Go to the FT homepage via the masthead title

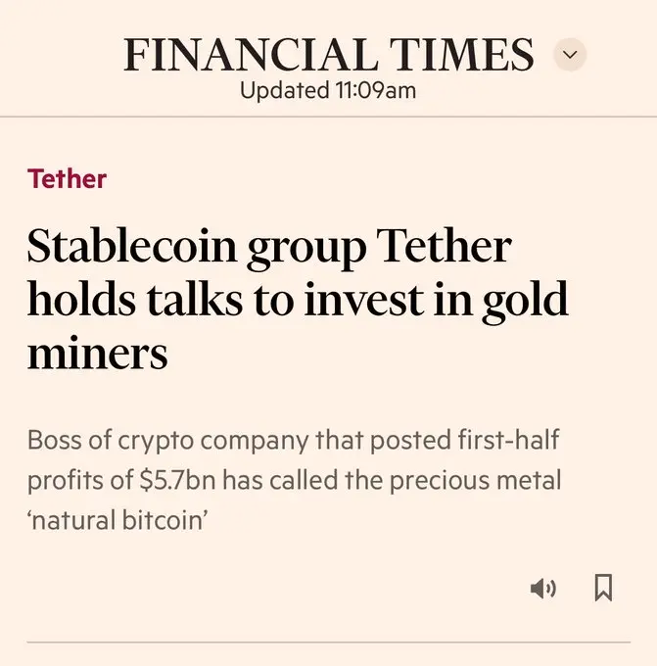click(x=328, y=55)
